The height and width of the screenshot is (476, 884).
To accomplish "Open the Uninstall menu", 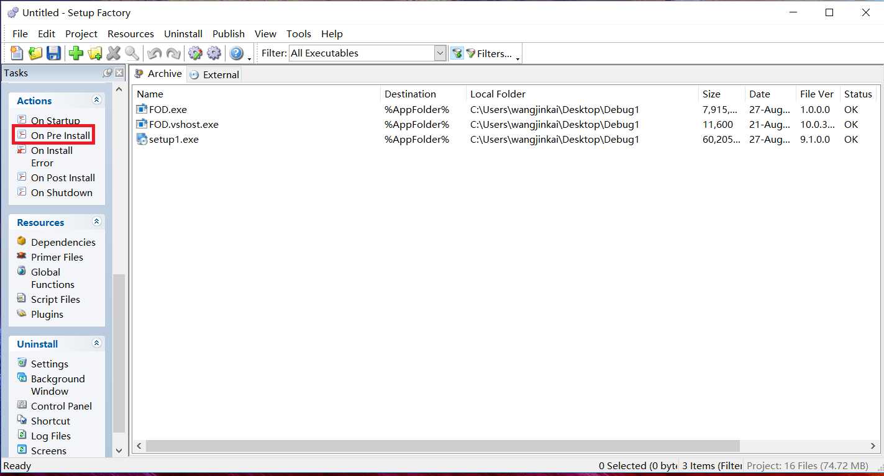I will pos(183,34).
